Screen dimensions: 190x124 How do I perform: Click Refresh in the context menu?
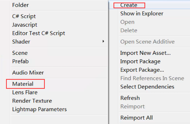click(130, 98)
